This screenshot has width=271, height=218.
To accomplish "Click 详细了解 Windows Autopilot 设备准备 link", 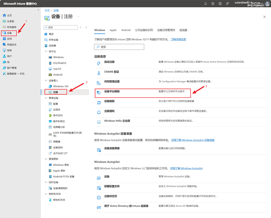I will point(193,140).
